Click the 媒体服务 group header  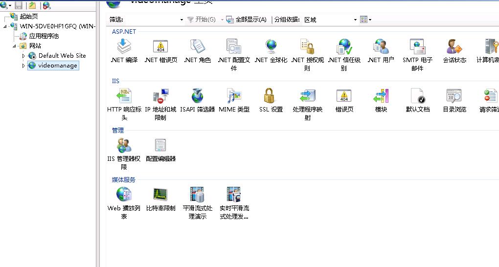123,179
